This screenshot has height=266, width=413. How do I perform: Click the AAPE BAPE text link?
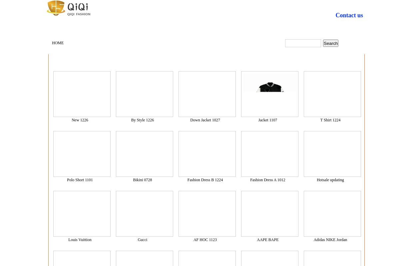tap(268, 240)
